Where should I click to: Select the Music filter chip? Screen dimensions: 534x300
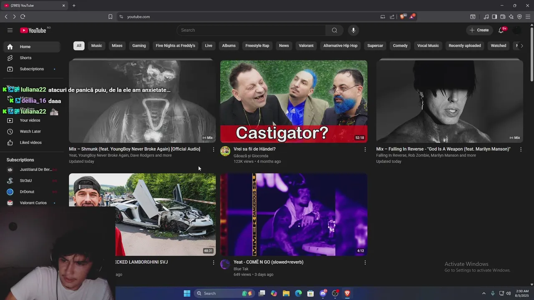(97, 46)
